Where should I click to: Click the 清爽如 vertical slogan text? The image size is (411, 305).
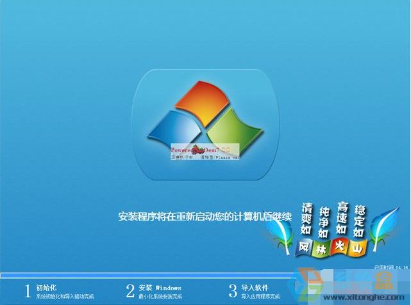[307, 219]
